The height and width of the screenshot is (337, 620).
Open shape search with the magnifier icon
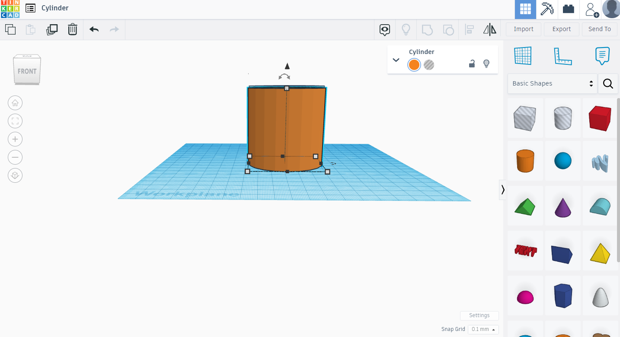tap(608, 83)
